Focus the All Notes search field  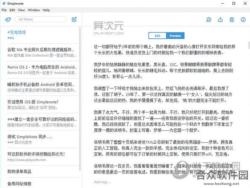tap(41, 19)
